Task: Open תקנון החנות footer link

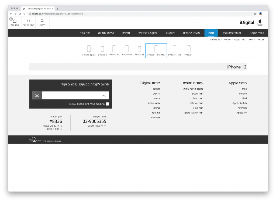Action: click(x=154, y=103)
